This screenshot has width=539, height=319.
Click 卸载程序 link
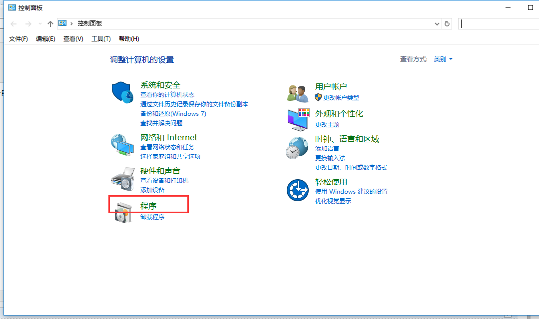click(152, 217)
